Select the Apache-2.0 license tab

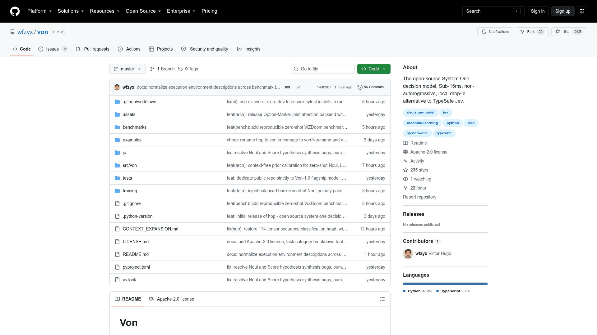pyautogui.click(x=171, y=299)
